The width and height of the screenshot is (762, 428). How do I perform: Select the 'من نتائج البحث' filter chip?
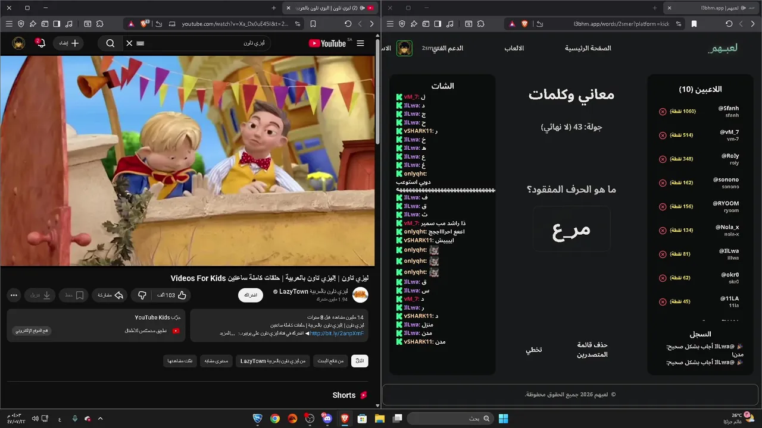[330, 361]
